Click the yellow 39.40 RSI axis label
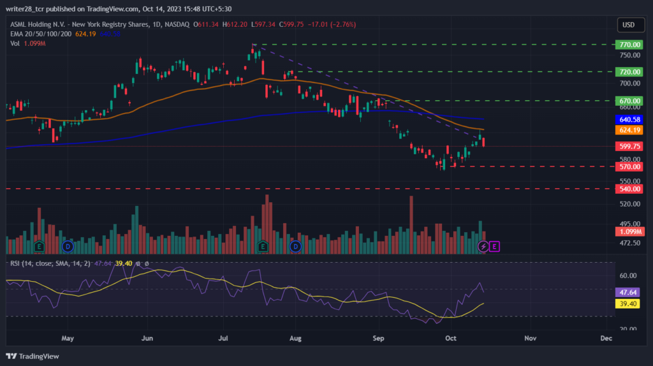 [627, 304]
